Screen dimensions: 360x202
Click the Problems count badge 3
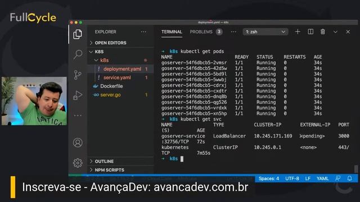219,31
